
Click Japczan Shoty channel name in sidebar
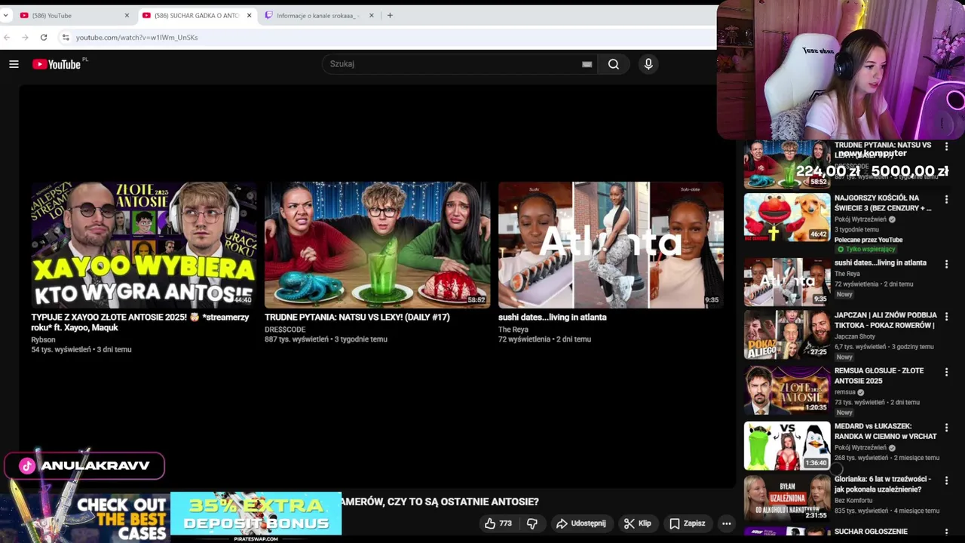pyautogui.click(x=856, y=337)
